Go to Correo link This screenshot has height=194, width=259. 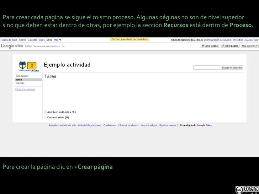pos(22,40)
